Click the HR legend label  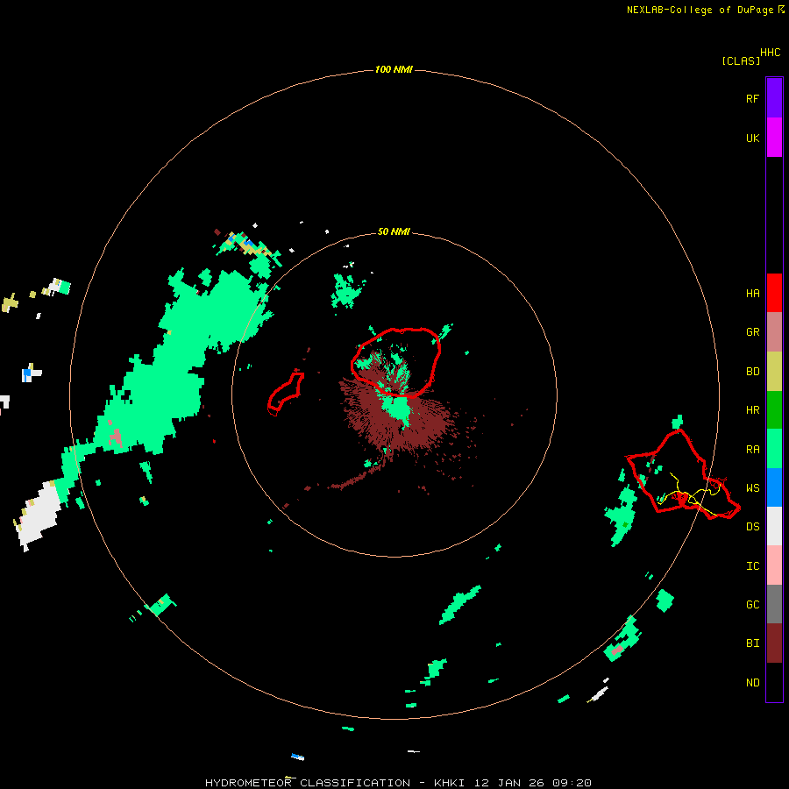752,410
